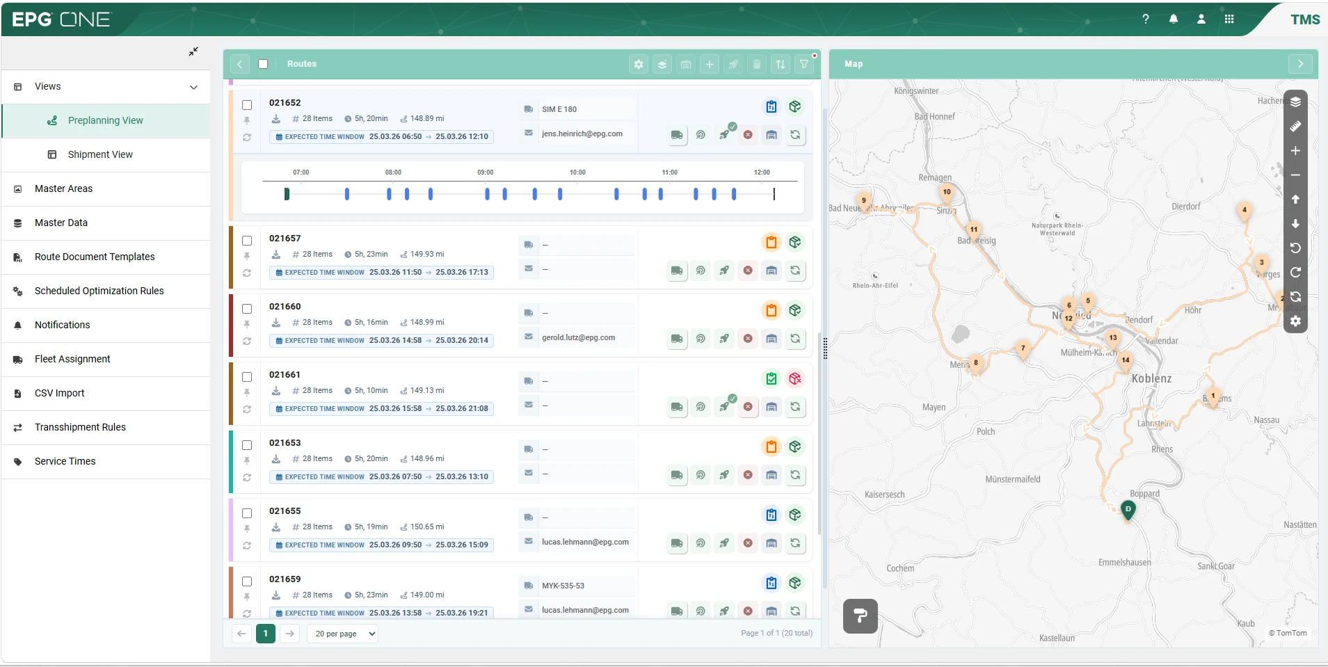Click the filter icon in Routes toolbar

click(x=804, y=64)
